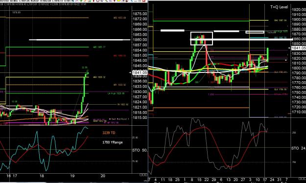Click 1830.00 on the left chart price axis
Screen dimensions: 306x183
(140, 91)
